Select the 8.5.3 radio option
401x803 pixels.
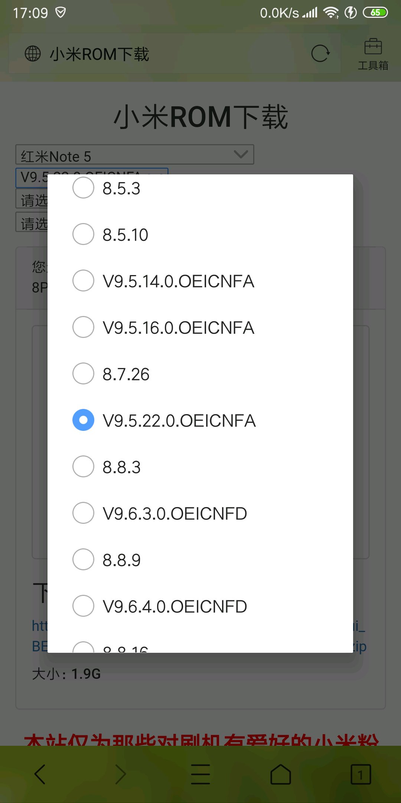(x=200, y=188)
